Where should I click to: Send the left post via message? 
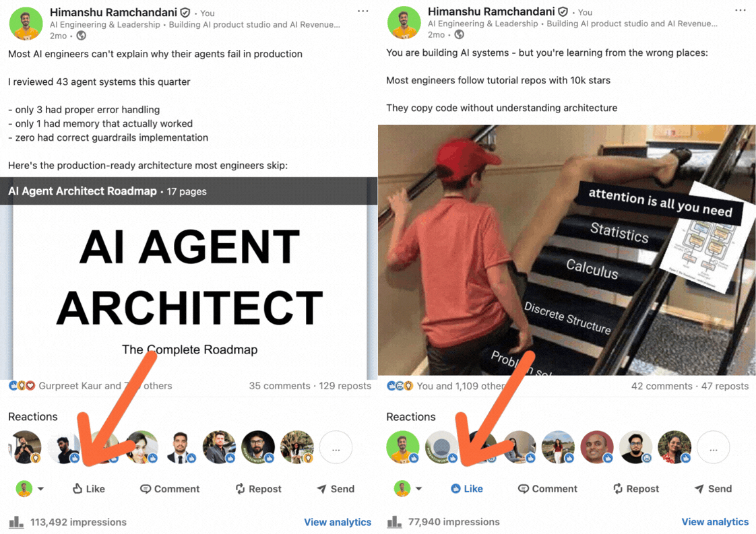tap(336, 489)
